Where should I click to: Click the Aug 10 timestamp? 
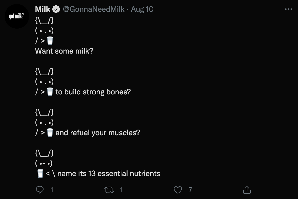(142, 9)
